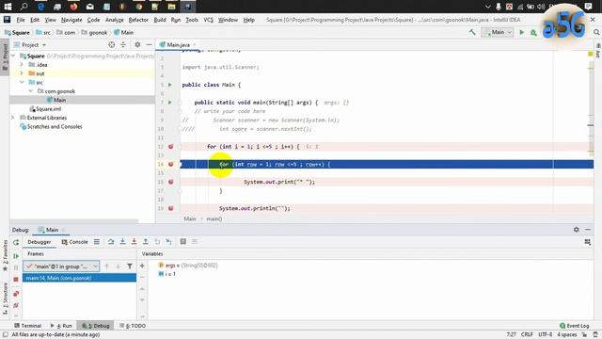The image size is (602, 339).
Task: Open the Navigate menu
Action: (71, 20)
